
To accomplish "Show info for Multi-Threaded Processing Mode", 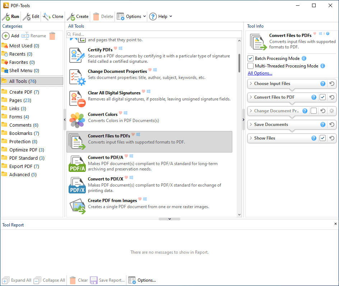I will click(x=322, y=66).
